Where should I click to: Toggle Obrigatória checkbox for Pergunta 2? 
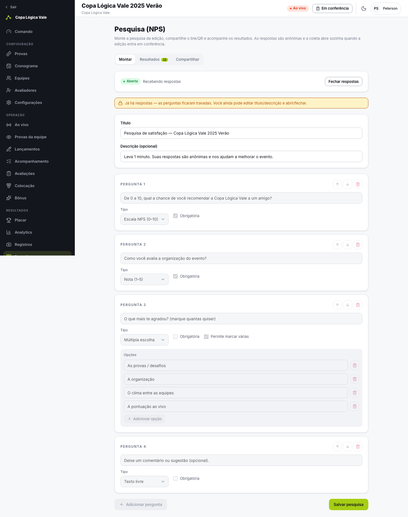[x=175, y=276]
